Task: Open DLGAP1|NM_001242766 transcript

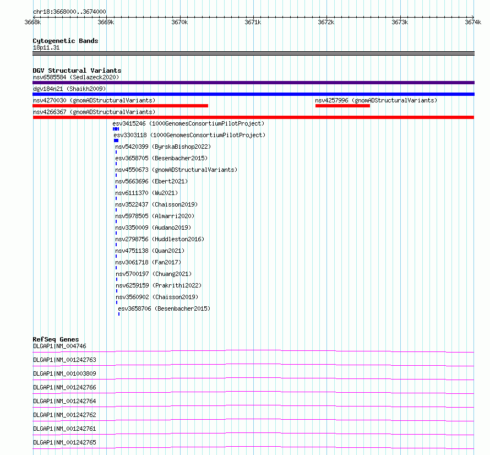Action: [64, 387]
